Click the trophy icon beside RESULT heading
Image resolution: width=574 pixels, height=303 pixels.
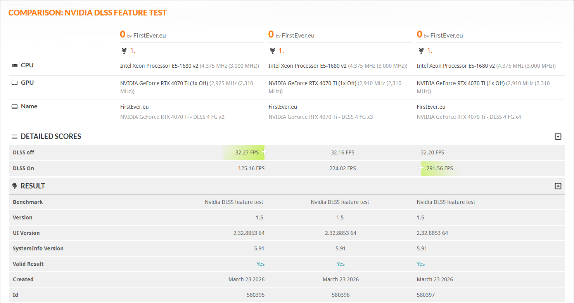coord(15,186)
